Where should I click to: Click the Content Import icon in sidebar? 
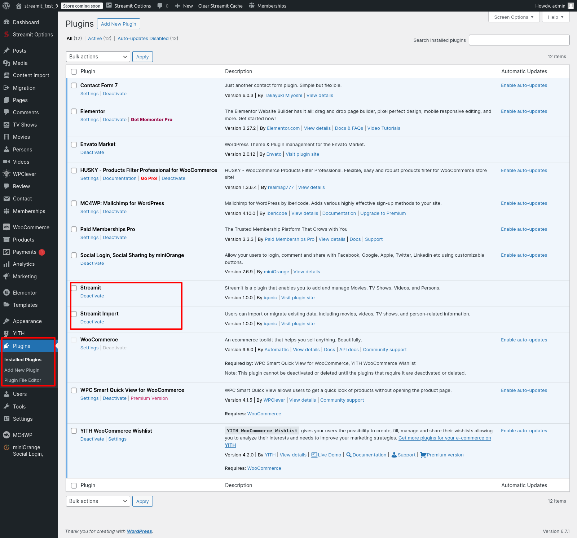[x=6, y=75]
